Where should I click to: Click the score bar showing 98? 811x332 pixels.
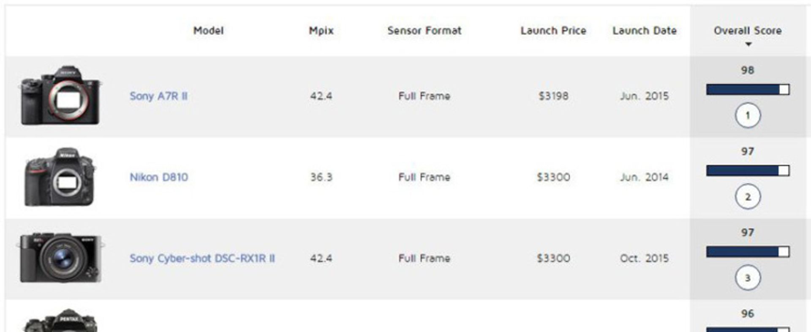[748, 89]
